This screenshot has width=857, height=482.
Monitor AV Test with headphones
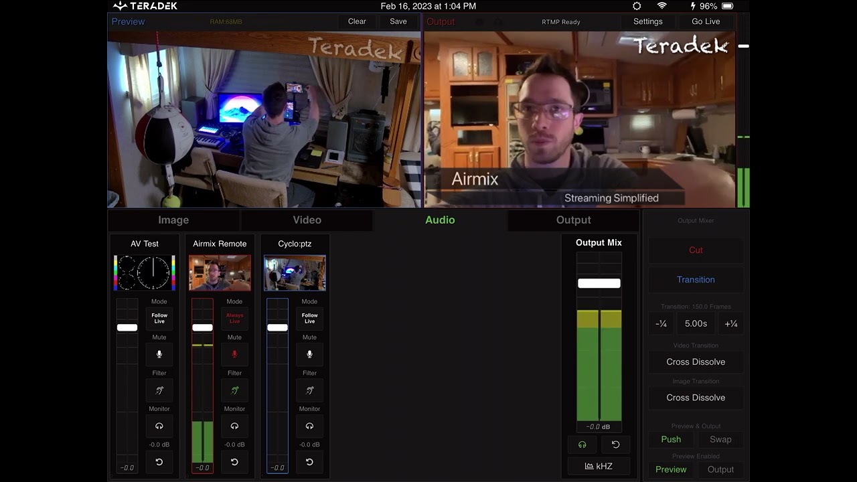(x=159, y=426)
